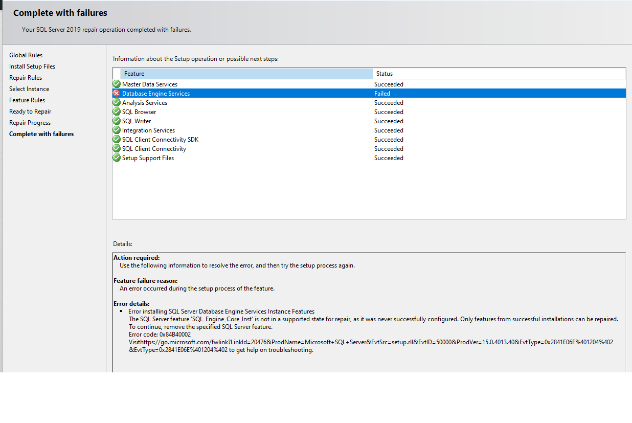The width and height of the screenshot is (632, 423).
Task: Sort by the Status column header
Action: click(499, 74)
